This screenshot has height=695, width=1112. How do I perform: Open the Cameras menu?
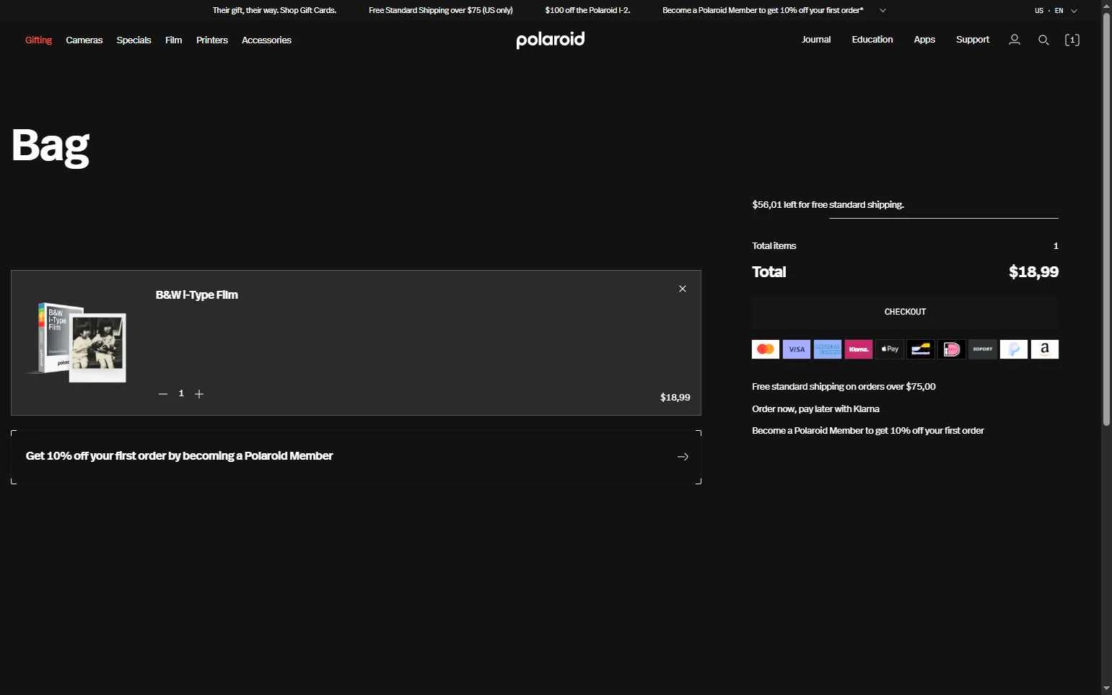[x=84, y=40]
